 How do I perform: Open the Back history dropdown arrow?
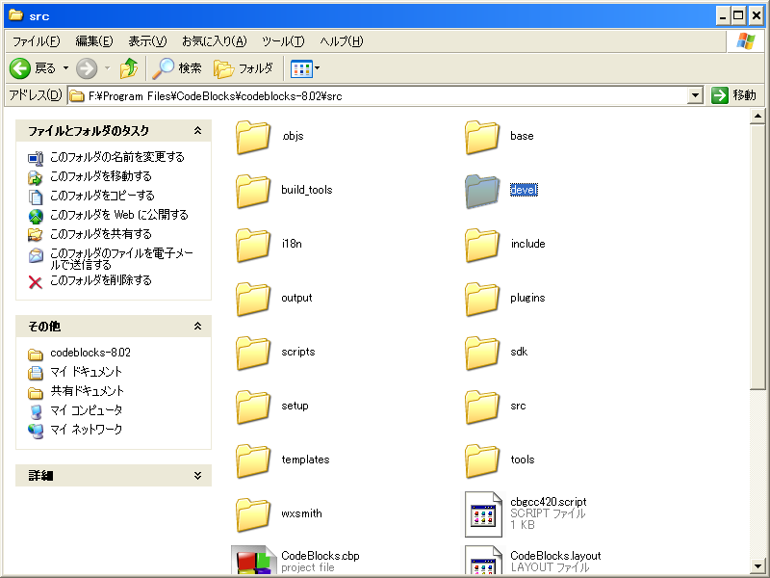pos(65,68)
